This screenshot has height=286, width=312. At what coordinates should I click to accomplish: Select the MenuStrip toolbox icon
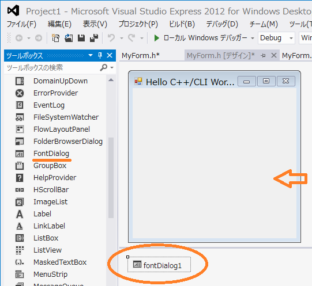tap(20, 274)
